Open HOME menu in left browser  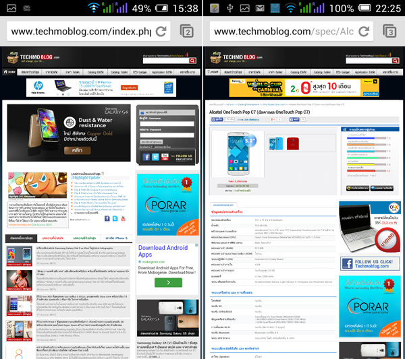[9, 72]
